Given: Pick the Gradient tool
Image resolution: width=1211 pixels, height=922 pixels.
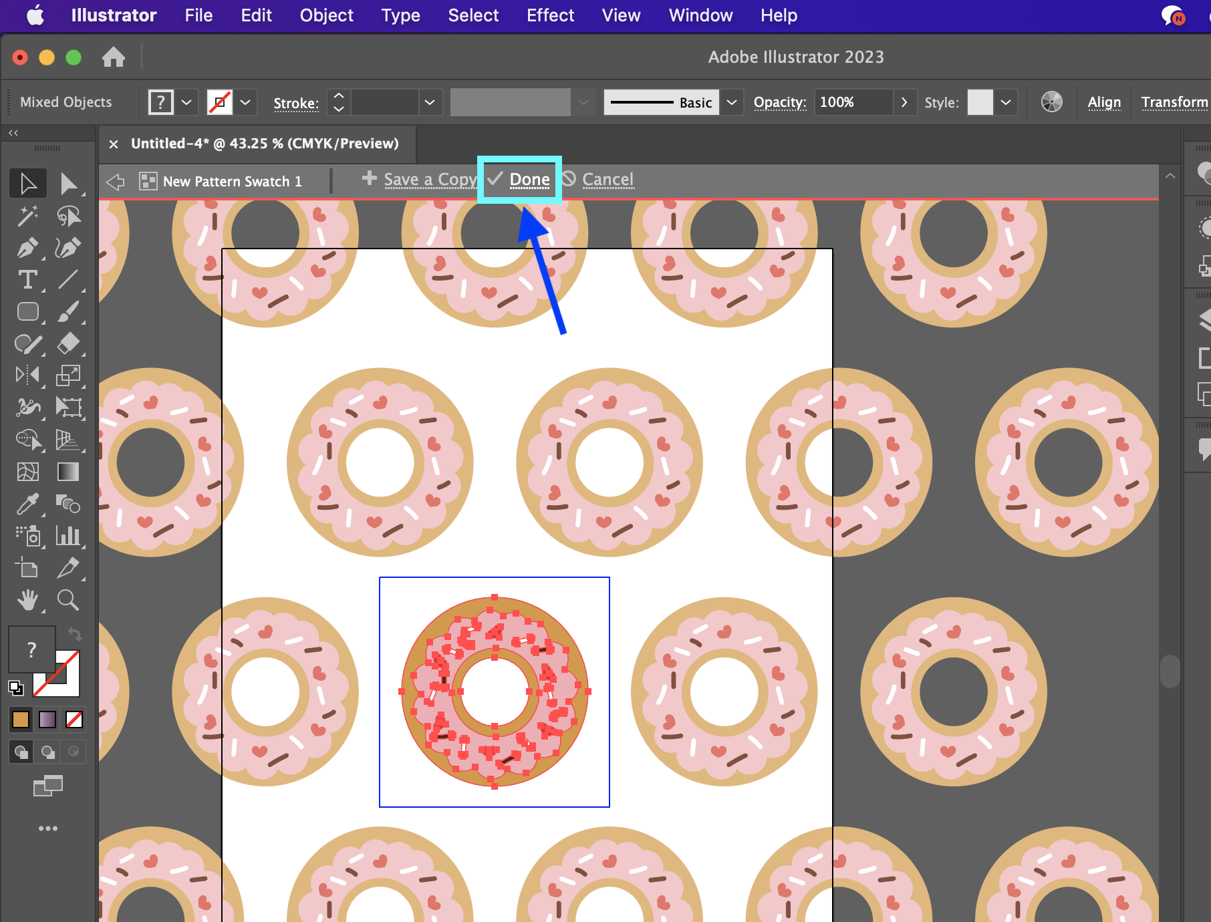Looking at the screenshot, I should (68, 472).
